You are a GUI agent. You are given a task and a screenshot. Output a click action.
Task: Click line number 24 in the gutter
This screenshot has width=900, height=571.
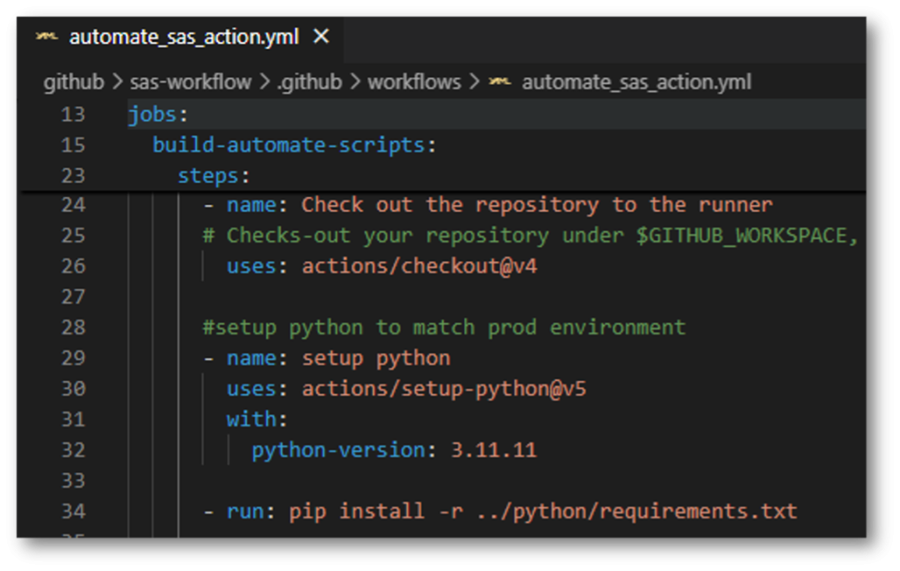(74, 204)
